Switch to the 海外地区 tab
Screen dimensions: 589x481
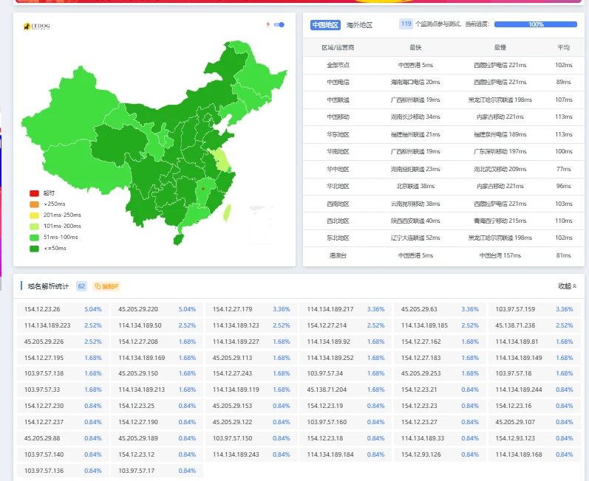(x=359, y=25)
